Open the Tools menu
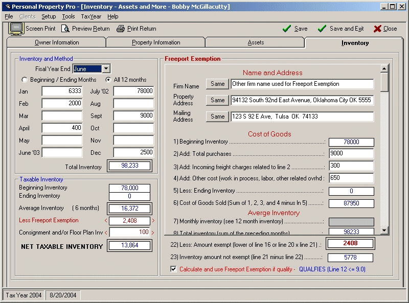Viewport: 409px width, 303px height. click(x=69, y=16)
